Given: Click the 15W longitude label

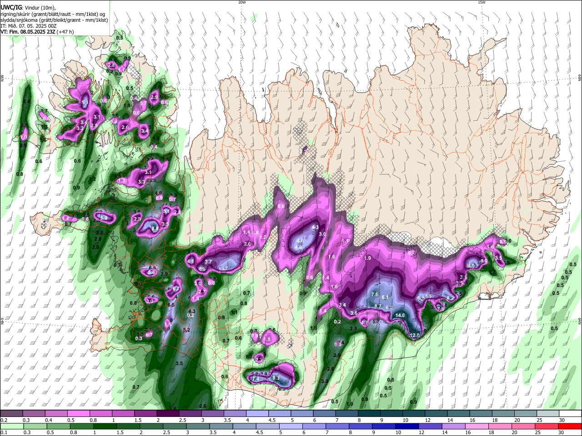Looking at the screenshot, I should click(x=482, y=2).
